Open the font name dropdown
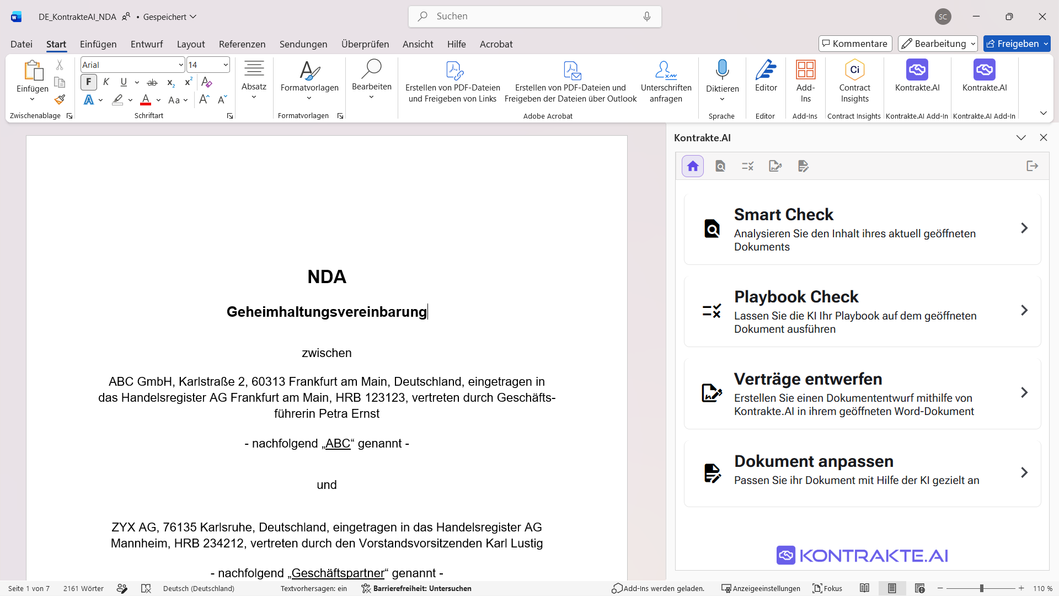The image size is (1059, 596). pos(180,65)
